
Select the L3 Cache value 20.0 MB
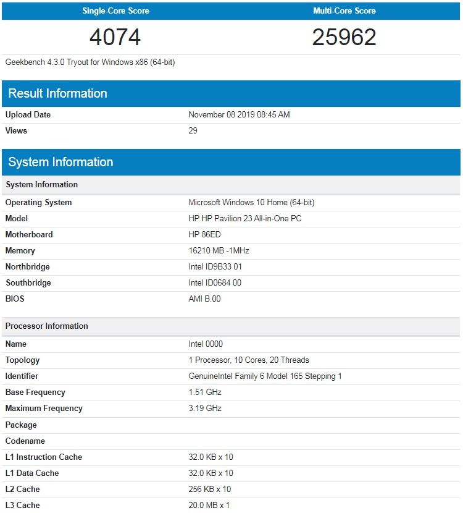pos(209,505)
